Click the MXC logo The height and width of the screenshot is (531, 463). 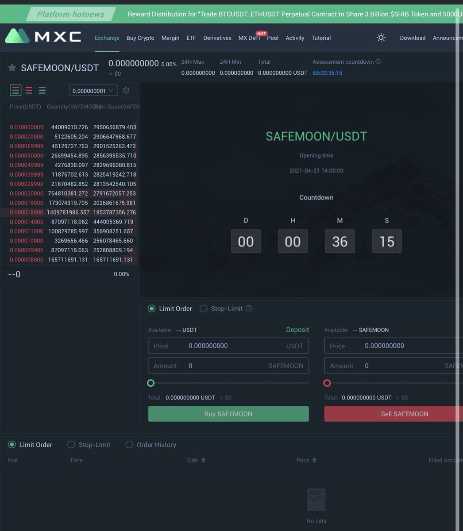[43, 36]
